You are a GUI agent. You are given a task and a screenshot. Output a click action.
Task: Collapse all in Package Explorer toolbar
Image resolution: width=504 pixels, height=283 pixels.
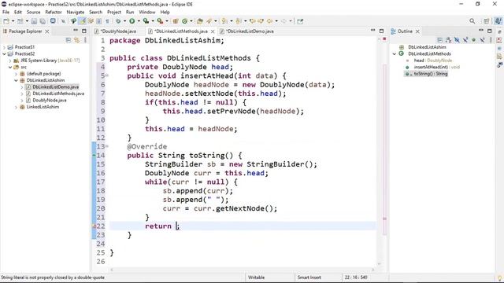pyautogui.click(x=69, y=40)
